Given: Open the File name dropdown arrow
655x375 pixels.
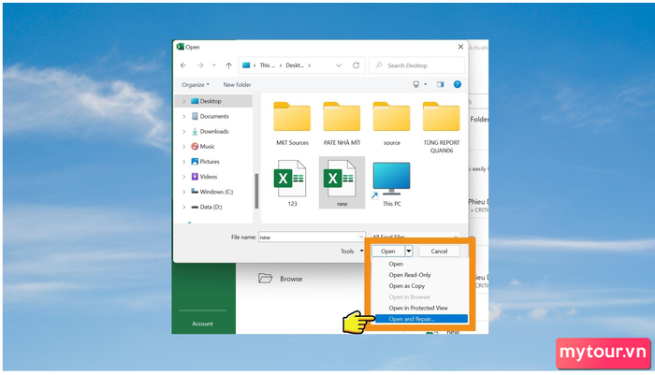Looking at the screenshot, I should (361, 238).
